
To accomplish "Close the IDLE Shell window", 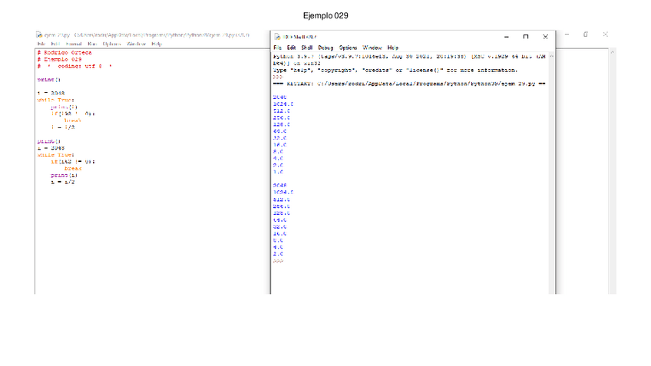I will pyautogui.click(x=545, y=36).
